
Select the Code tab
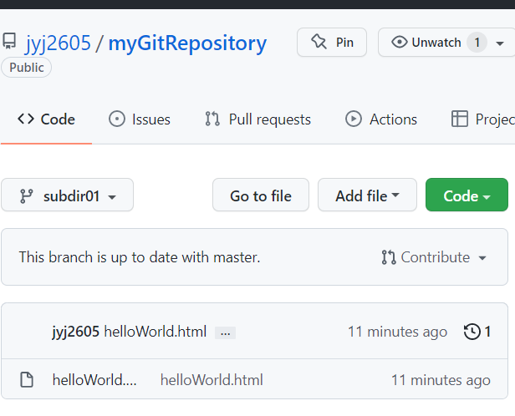pos(46,119)
